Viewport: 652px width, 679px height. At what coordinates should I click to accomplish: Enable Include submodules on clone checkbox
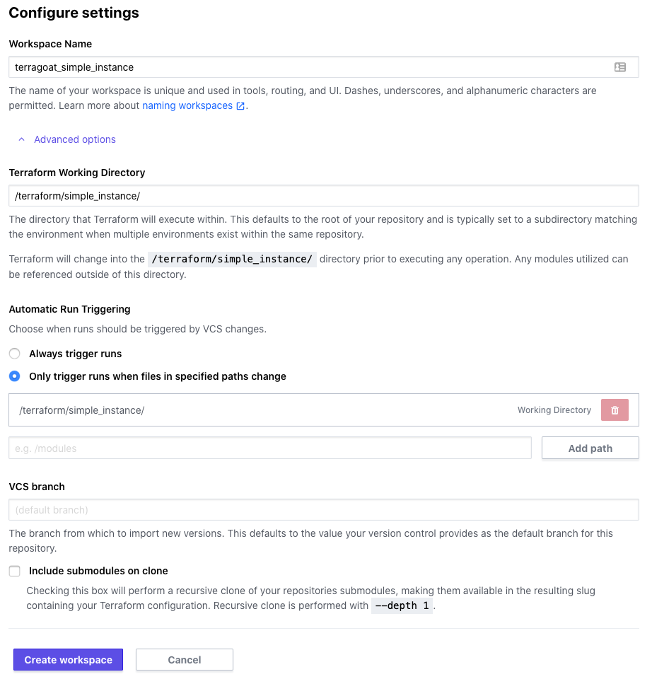click(x=15, y=571)
